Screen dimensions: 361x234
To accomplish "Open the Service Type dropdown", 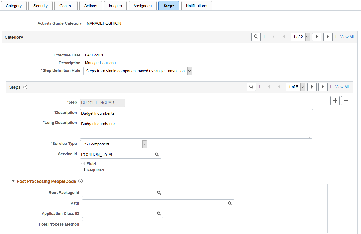I will point(113,144).
